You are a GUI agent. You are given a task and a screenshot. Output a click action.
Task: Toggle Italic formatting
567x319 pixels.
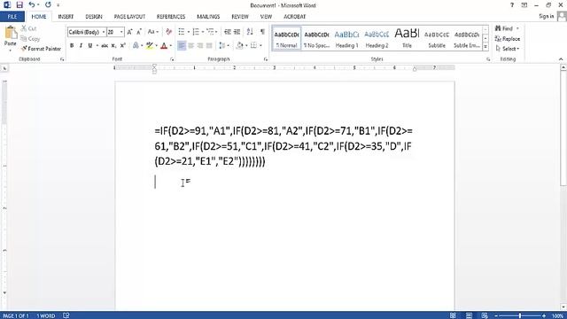pyautogui.click(x=81, y=45)
